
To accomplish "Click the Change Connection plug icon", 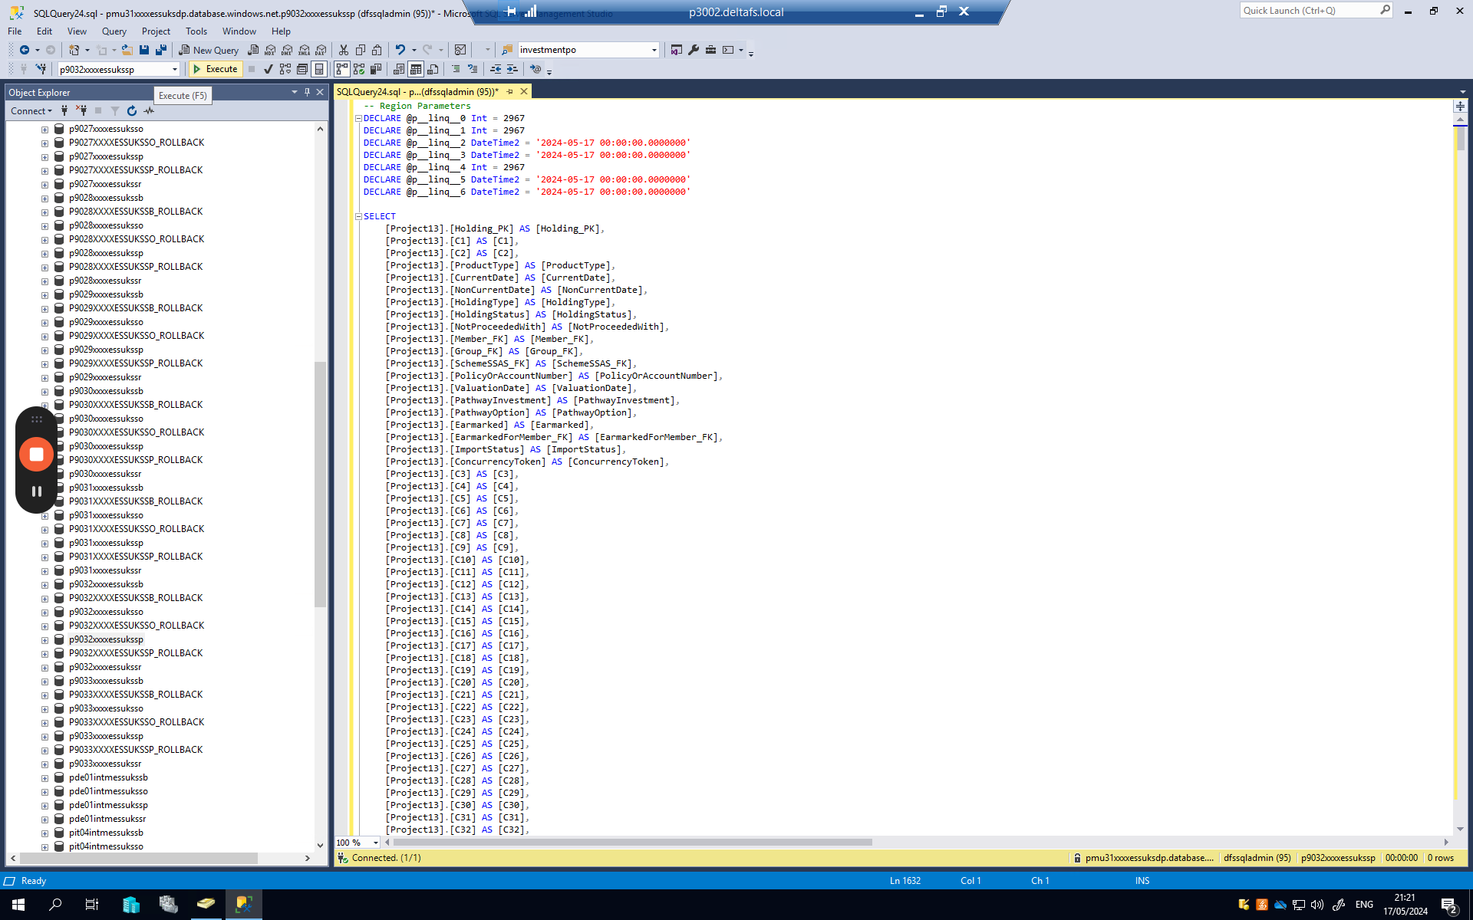I will [41, 69].
